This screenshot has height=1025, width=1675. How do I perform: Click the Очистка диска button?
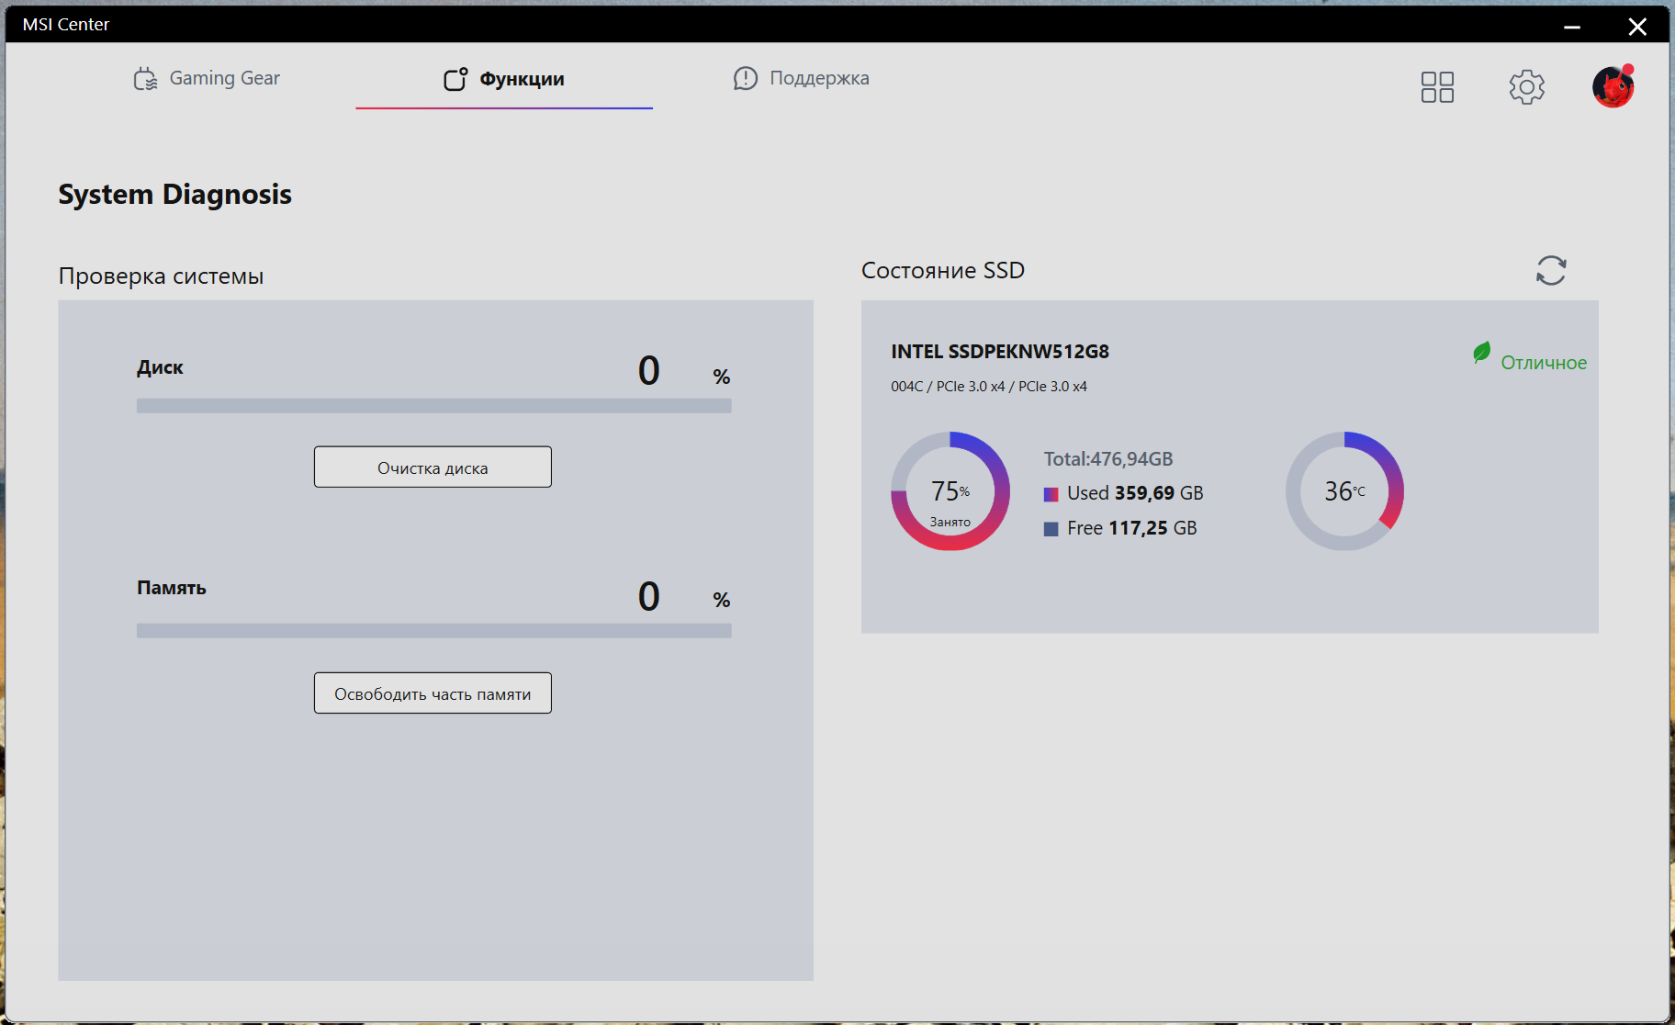[433, 467]
